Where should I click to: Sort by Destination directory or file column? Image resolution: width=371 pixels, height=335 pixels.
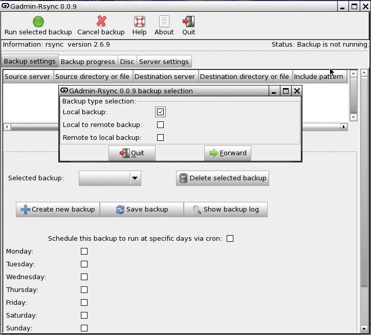(245, 76)
